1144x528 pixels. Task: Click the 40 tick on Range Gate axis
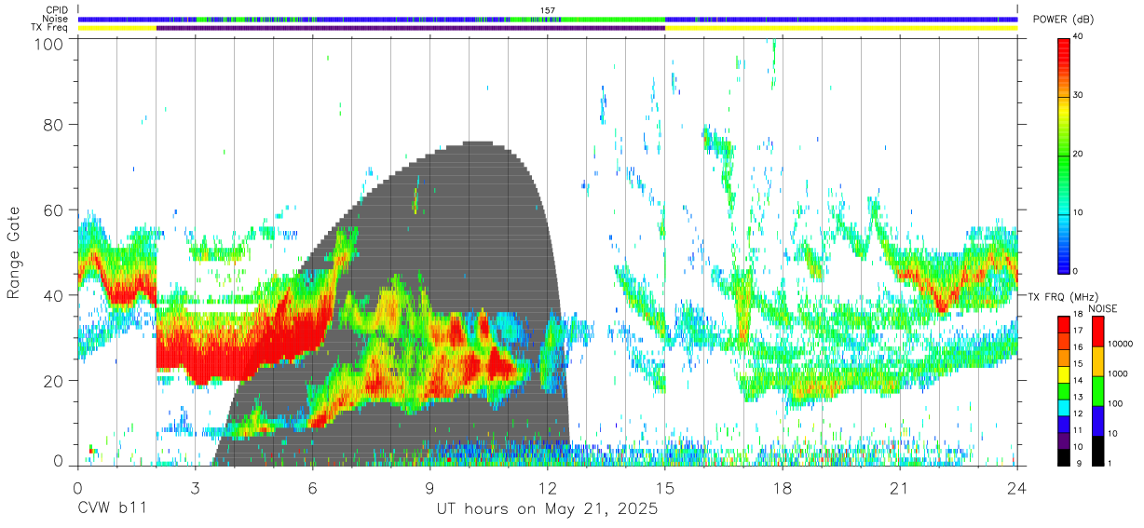54,295
